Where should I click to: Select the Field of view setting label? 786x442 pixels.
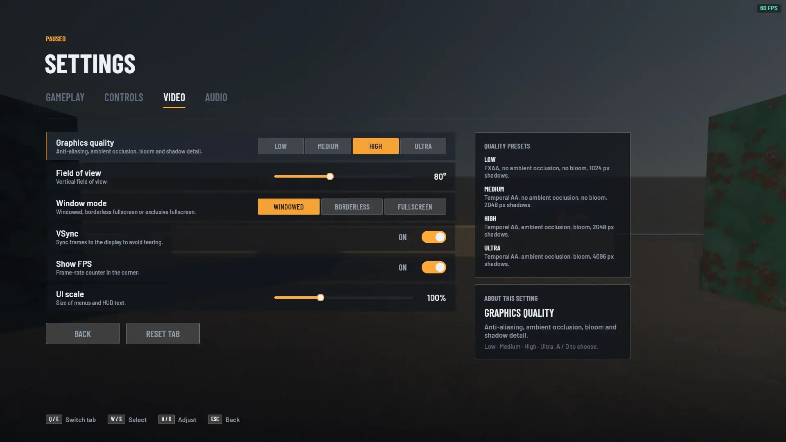(x=79, y=173)
